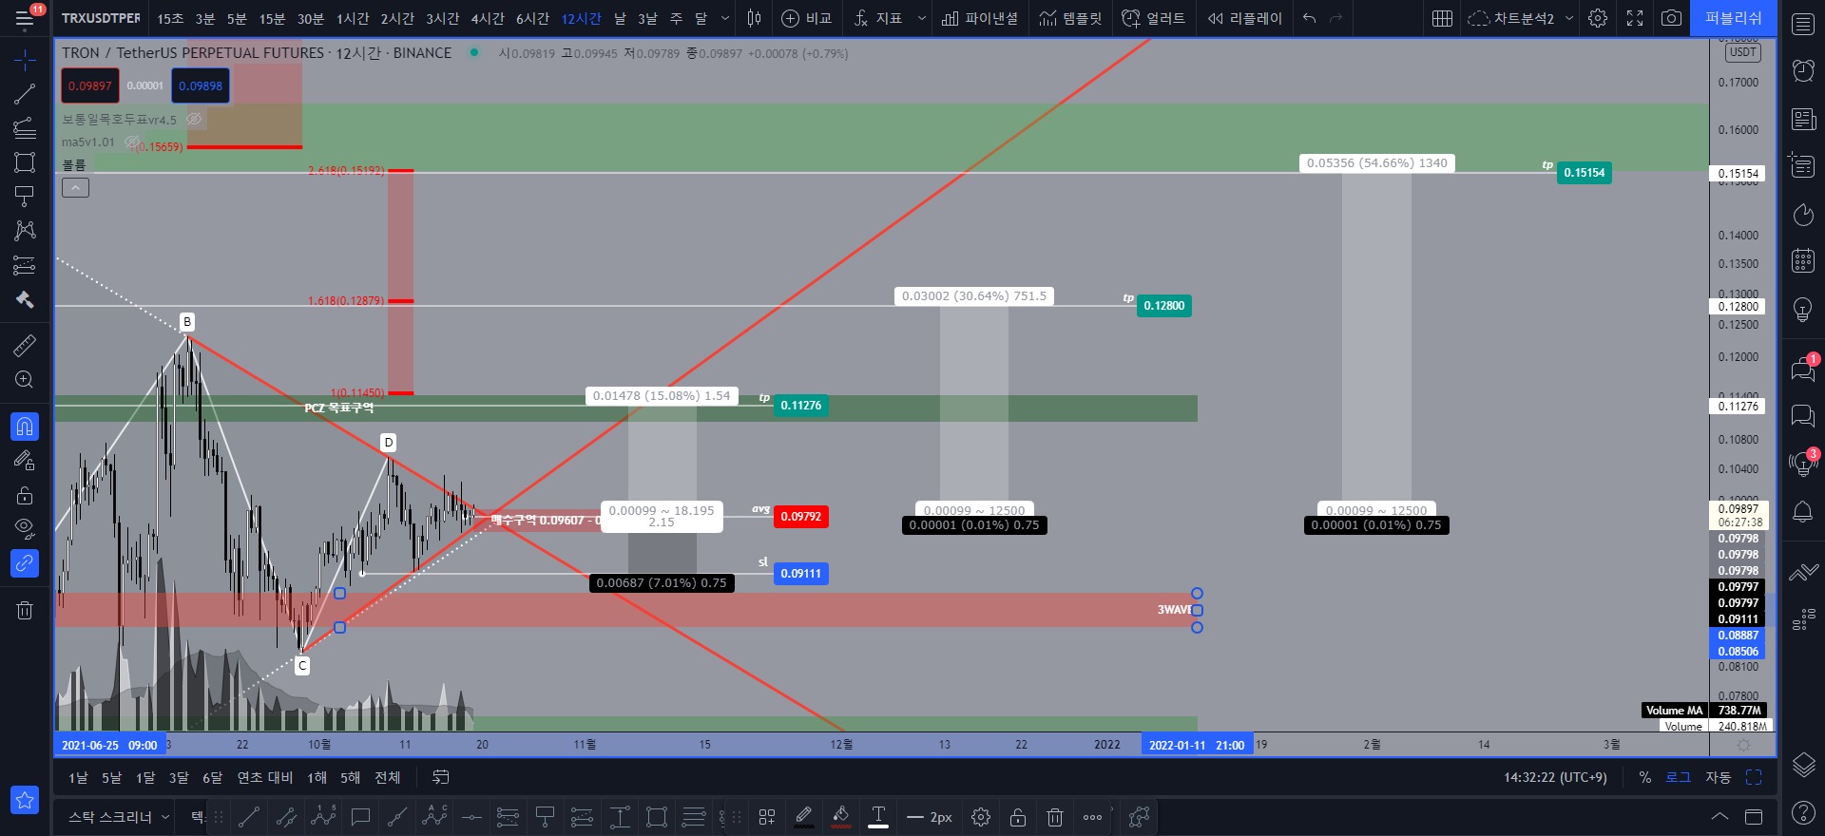Open the Fibonacci retracement tools group
The width and height of the screenshot is (1825, 836).
[x=25, y=128]
